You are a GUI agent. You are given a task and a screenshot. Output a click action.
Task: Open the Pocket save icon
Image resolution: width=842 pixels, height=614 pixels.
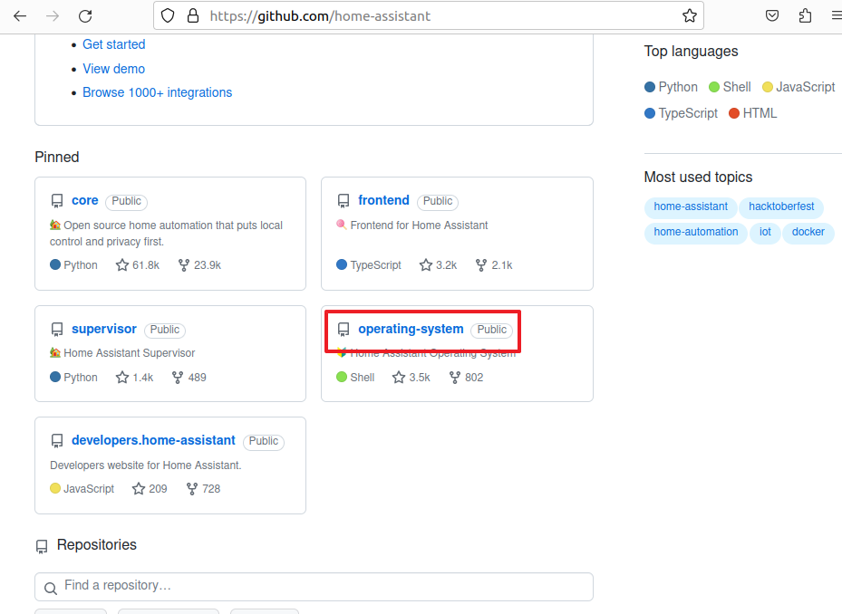[x=772, y=16]
